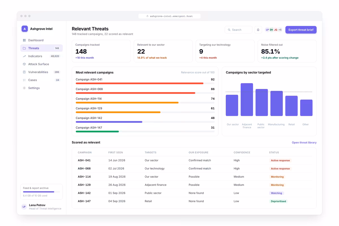Click Lena Petrov user name
Screen dimensions: 339x226
click(37, 205)
